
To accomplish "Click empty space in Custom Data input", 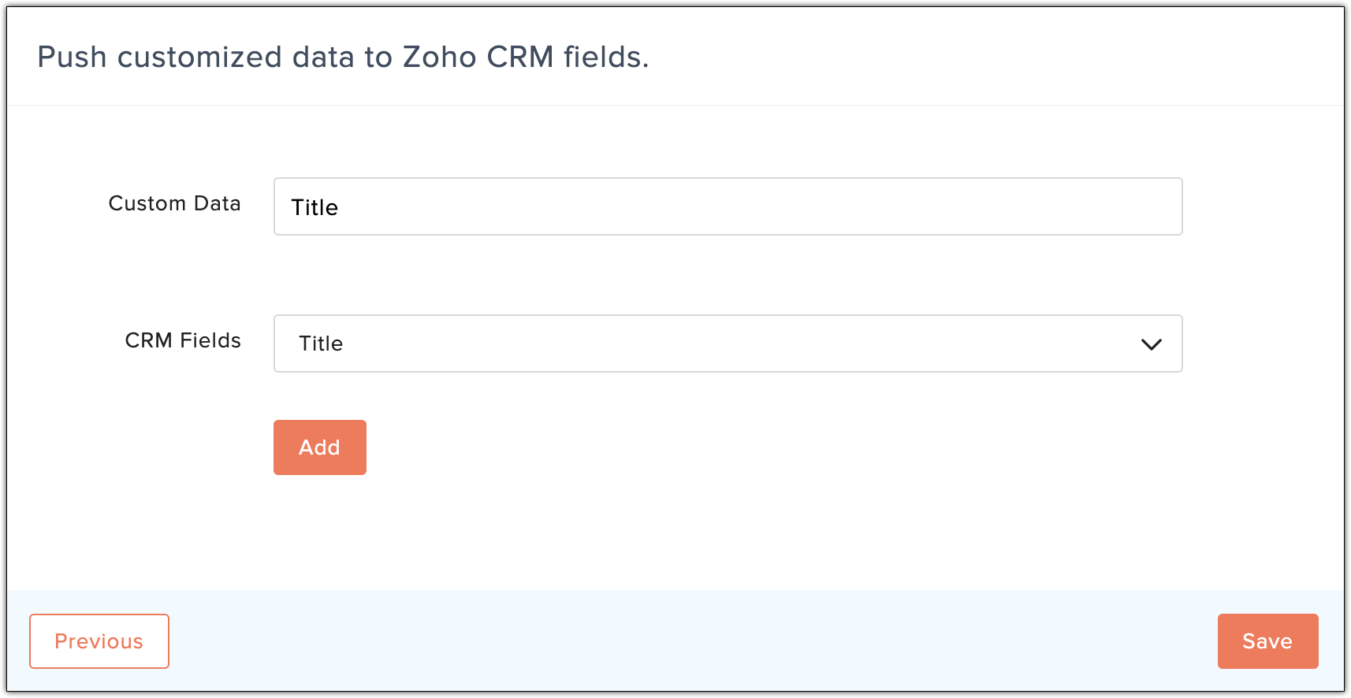I will coord(757,206).
